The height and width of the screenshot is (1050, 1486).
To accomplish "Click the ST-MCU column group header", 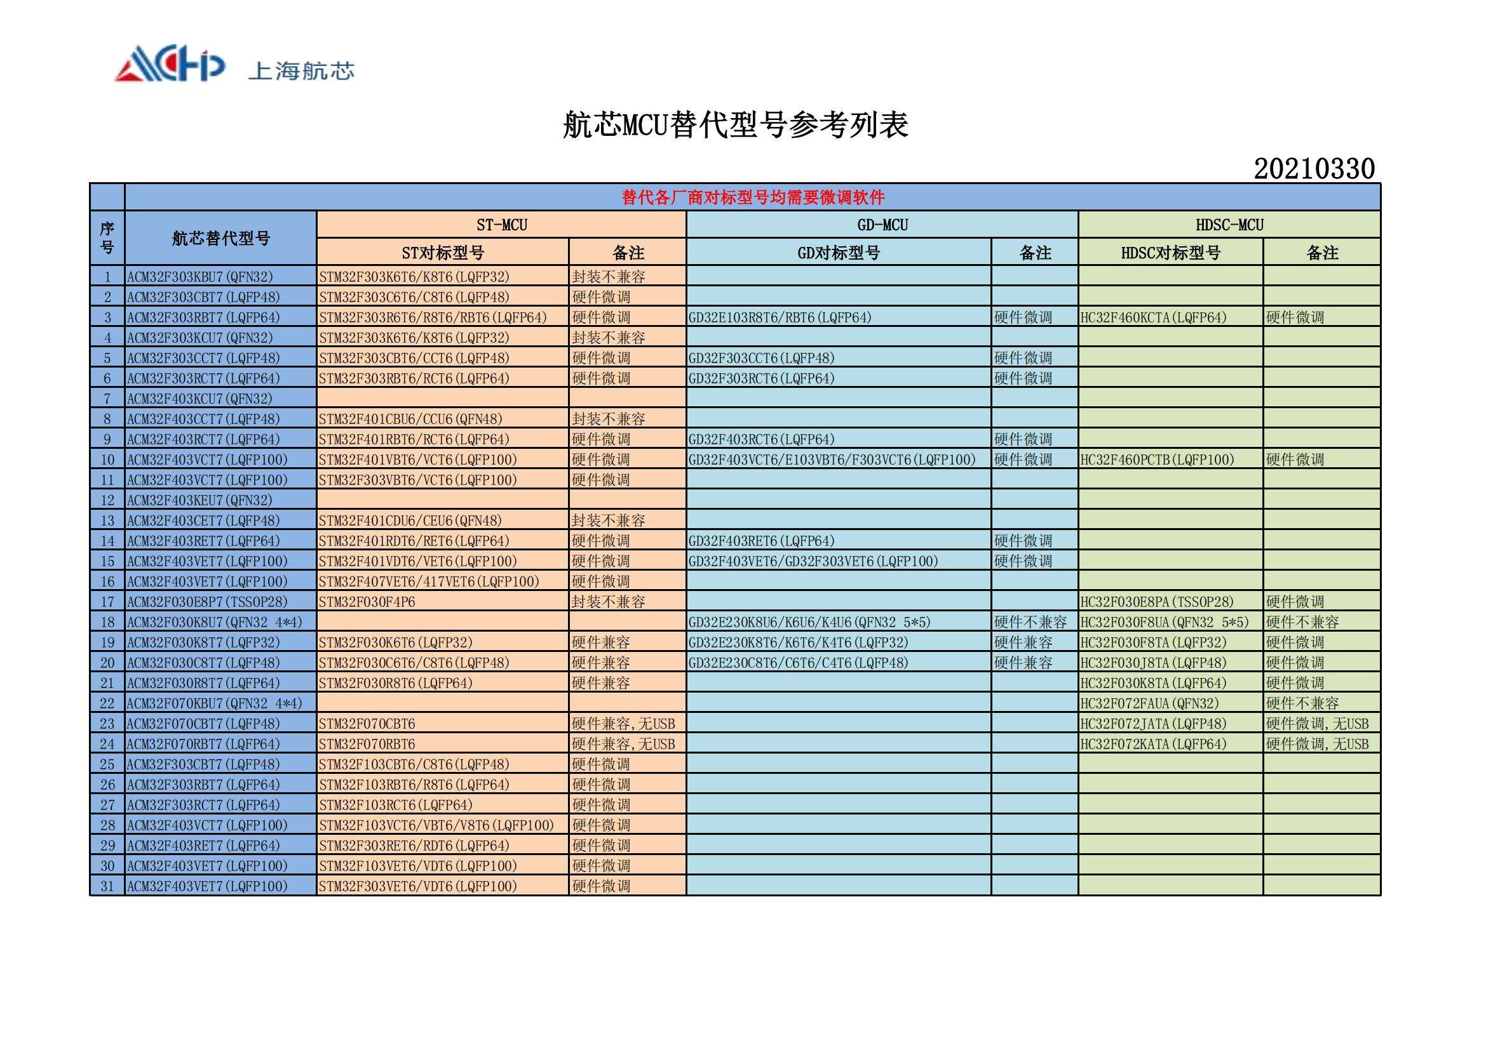I will (x=502, y=224).
